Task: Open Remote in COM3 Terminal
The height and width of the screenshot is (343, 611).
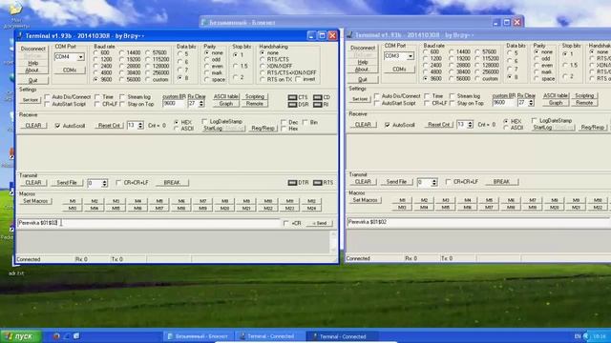Action: click(584, 103)
